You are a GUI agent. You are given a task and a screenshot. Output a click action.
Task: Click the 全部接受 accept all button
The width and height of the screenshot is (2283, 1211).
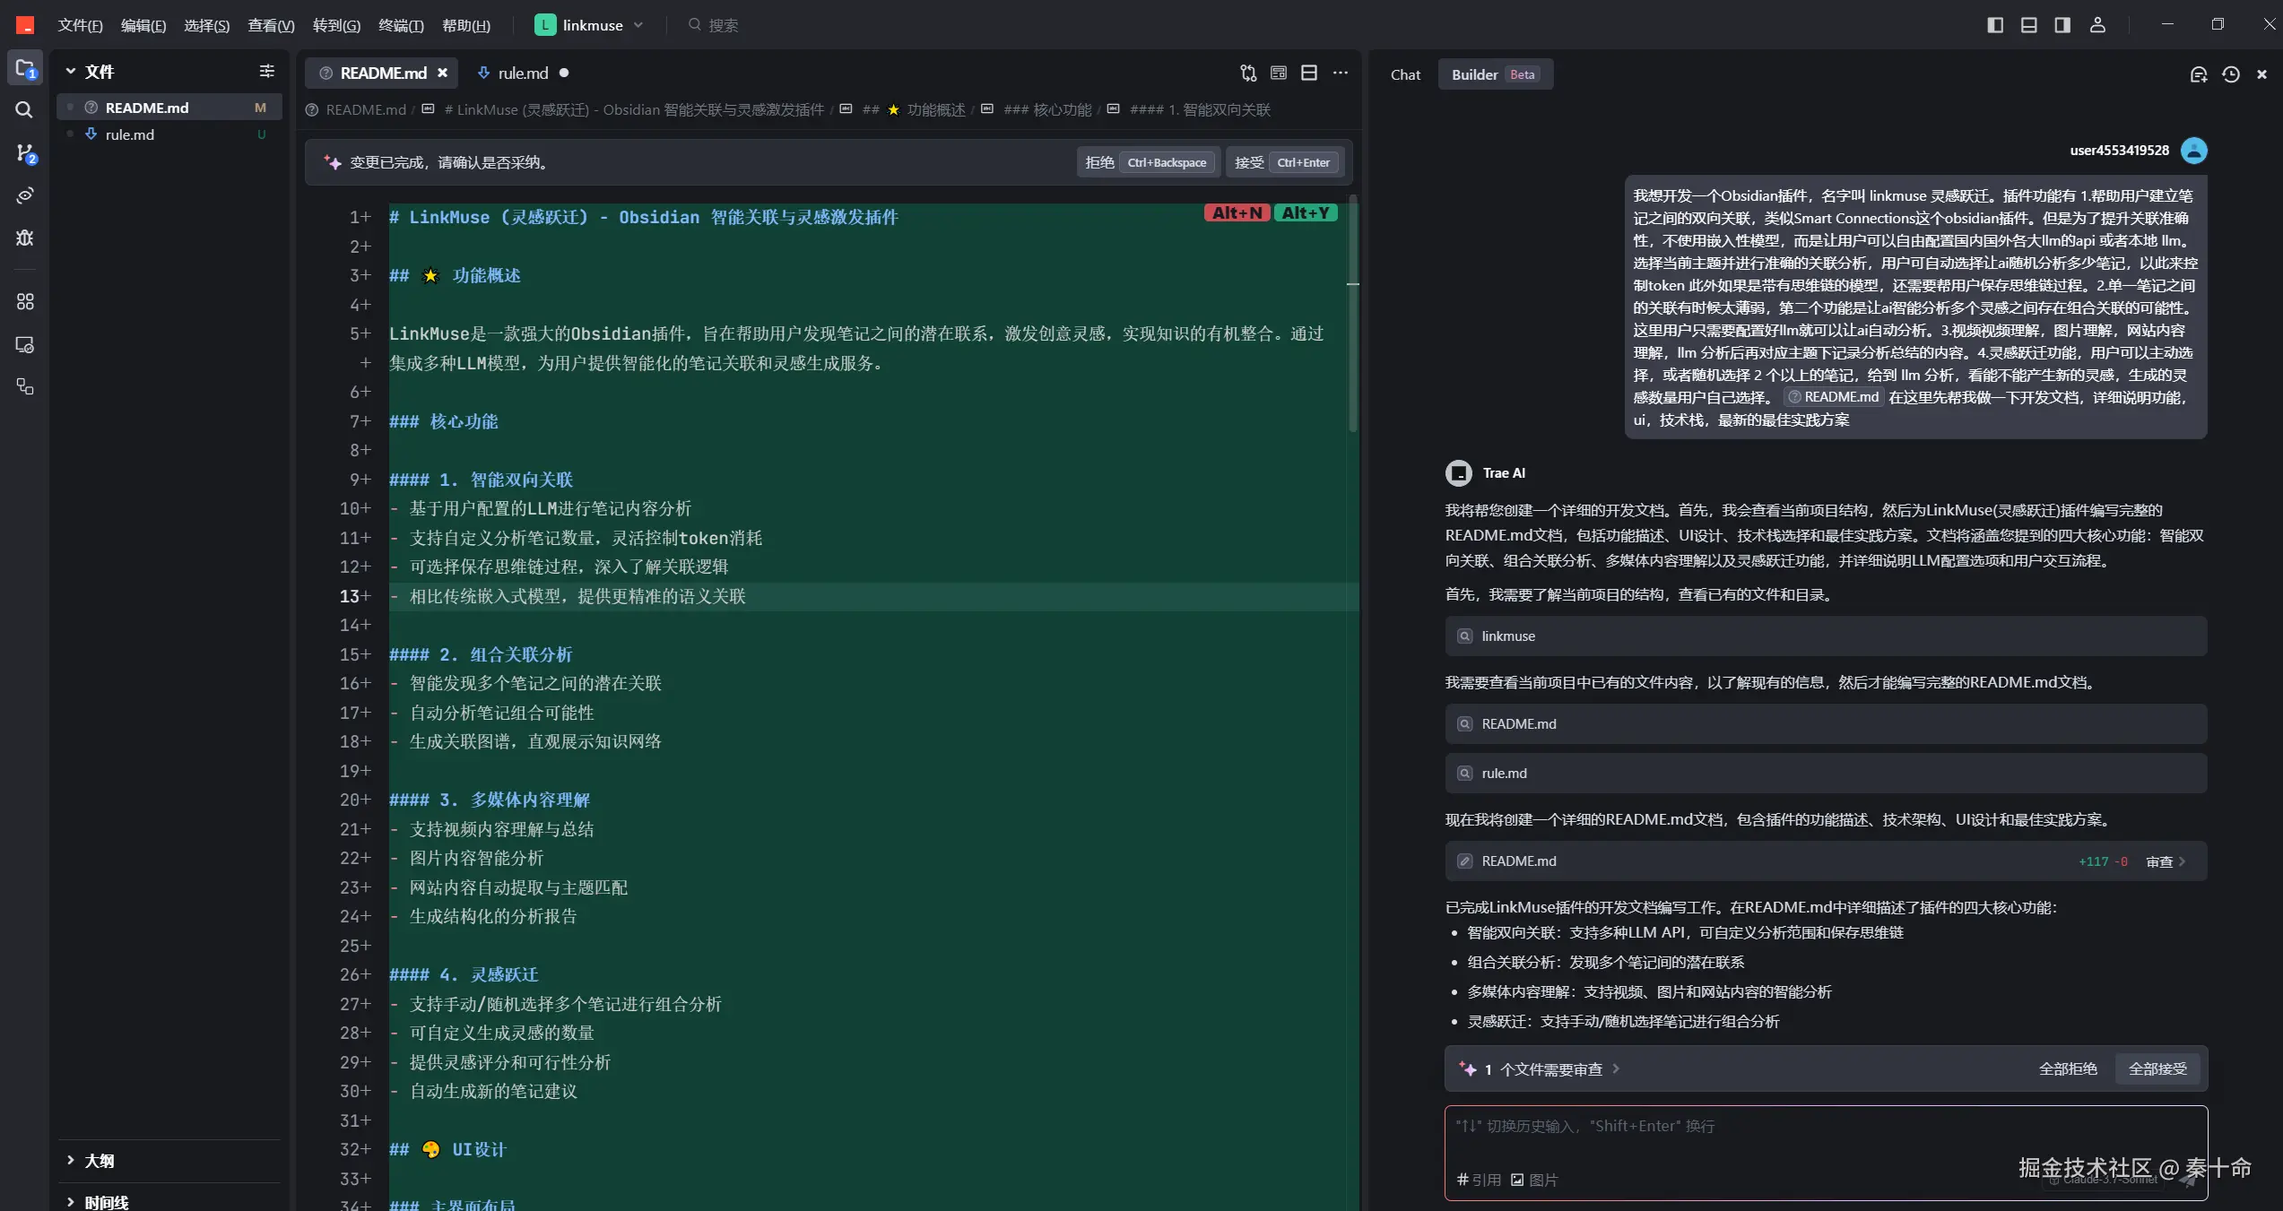(2157, 1068)
